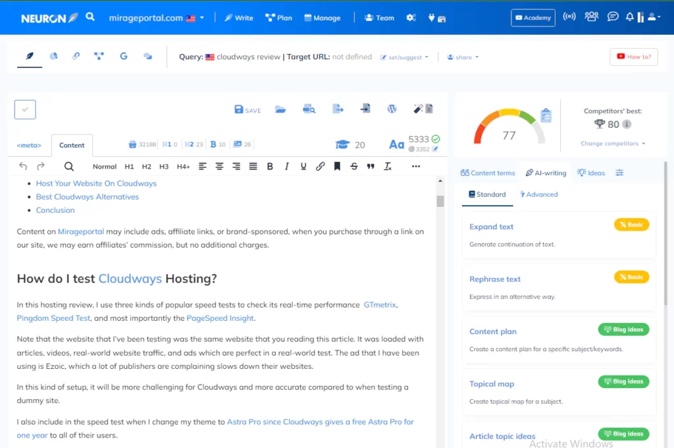Viewport: 674px width, 448px height.
Task: Open the network diagram view icon
Action: [x=99, y=56]
